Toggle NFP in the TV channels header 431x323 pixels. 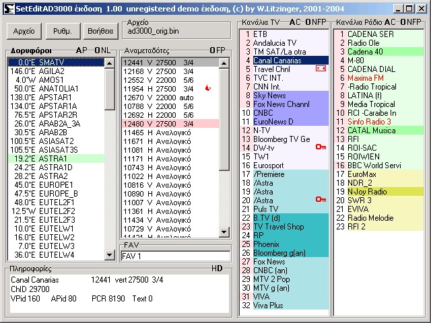319,22
